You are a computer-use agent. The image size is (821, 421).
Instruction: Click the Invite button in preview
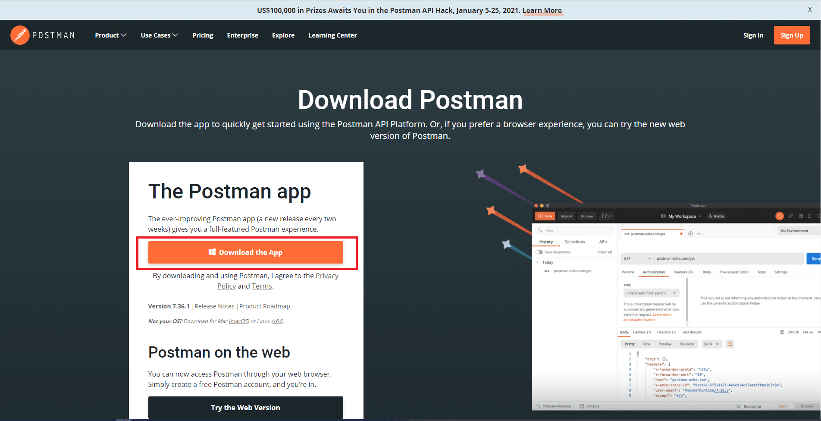click(x=716, y=216)
